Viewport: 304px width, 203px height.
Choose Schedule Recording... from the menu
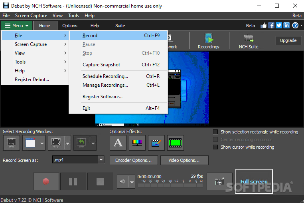pyautogui.click(x=118, y=76)
